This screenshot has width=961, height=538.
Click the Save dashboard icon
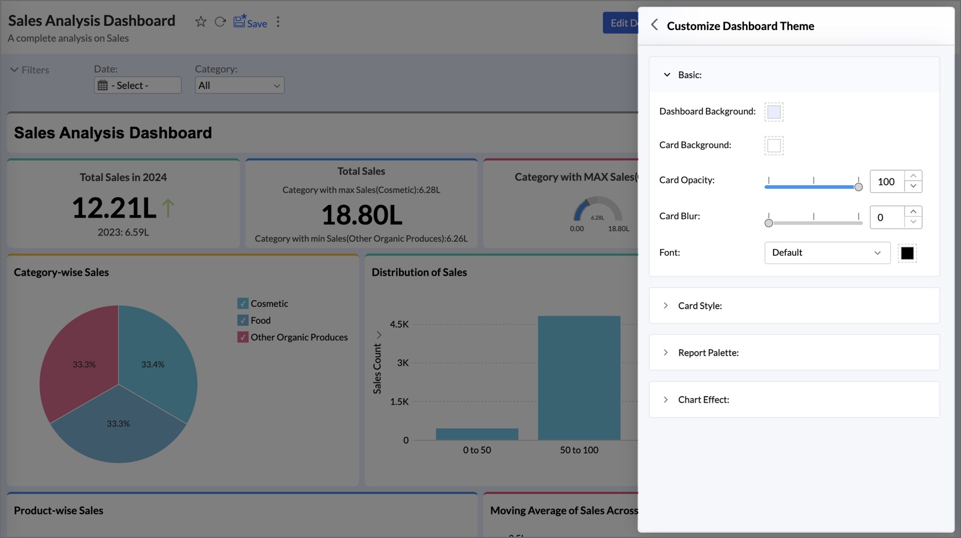point(250,22)
